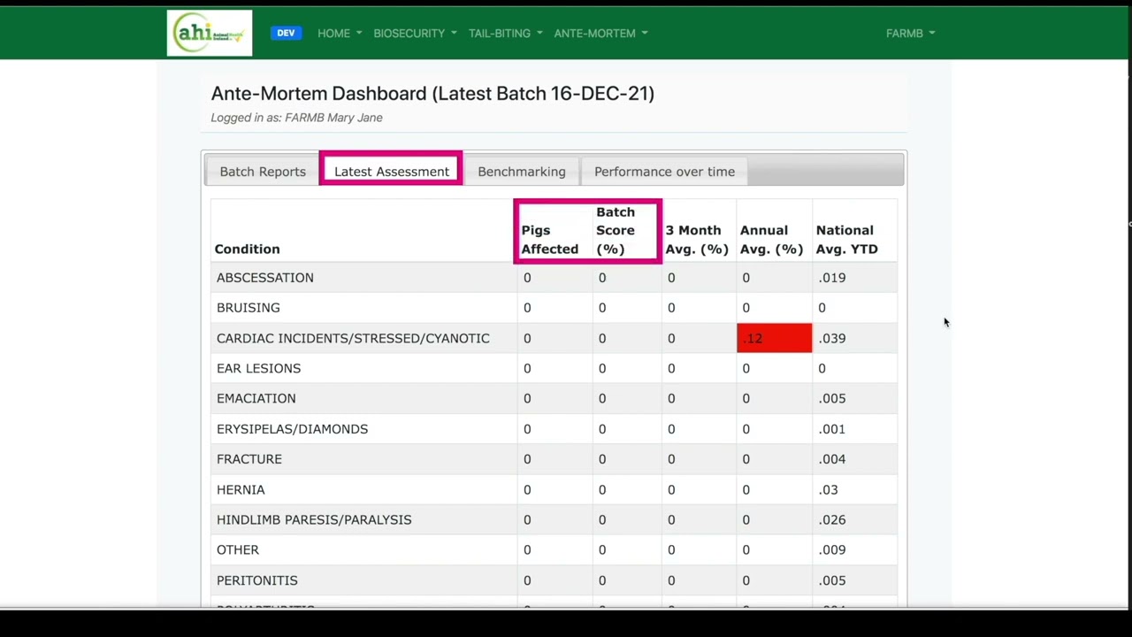Click national average .026 for Hindlimb paresis
The width and height of the screenshot is (1132, 637).
[832, 519]
